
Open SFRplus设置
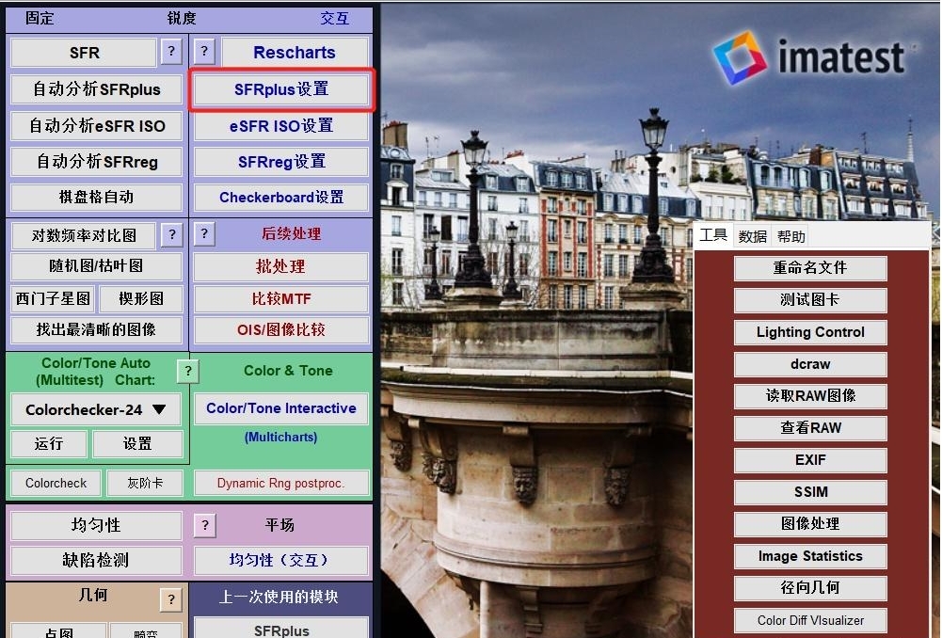pos(281,89)
